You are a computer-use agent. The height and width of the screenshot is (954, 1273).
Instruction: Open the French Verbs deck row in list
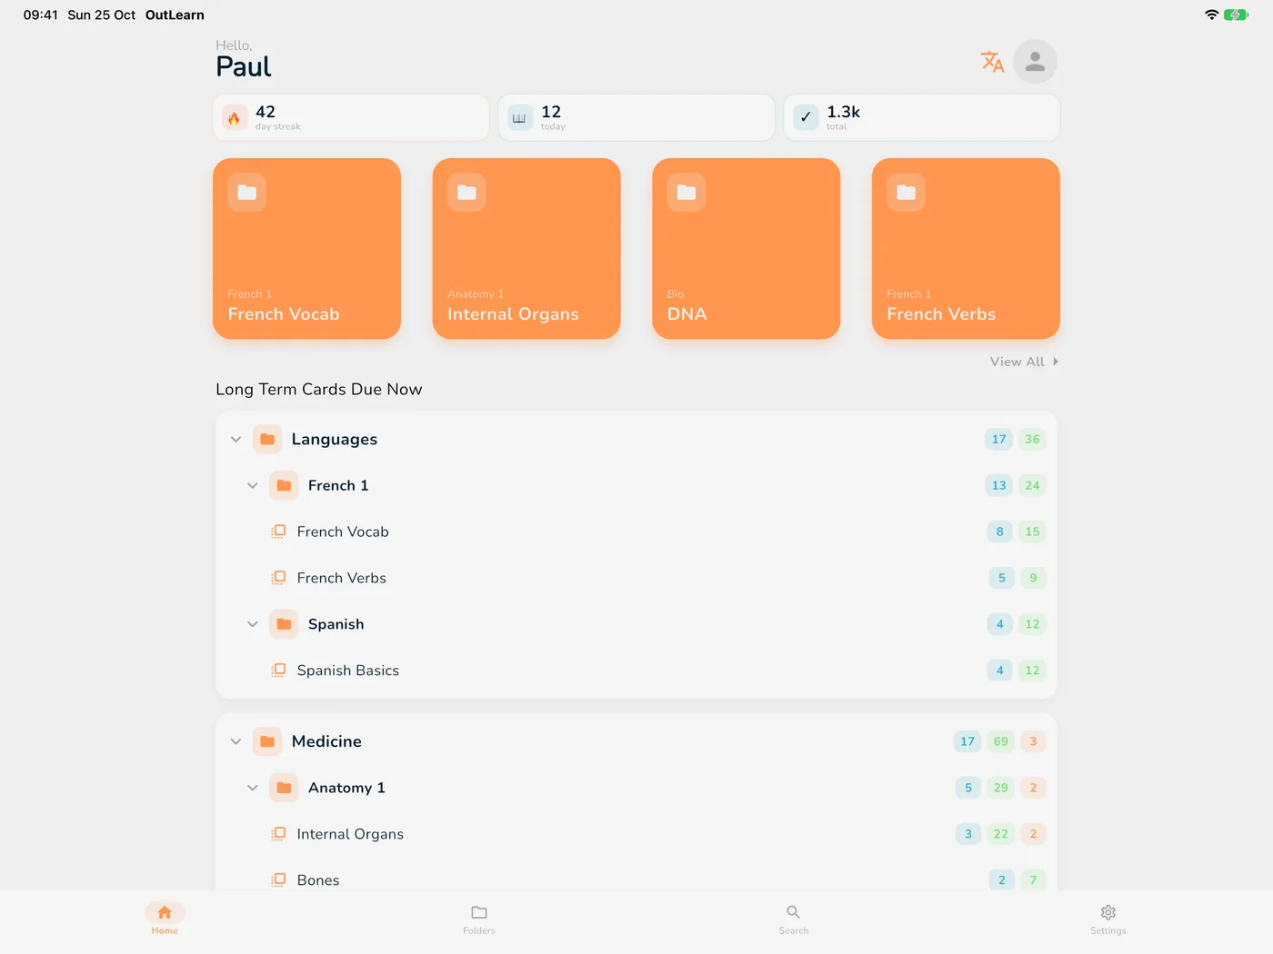tap(636, 578)
